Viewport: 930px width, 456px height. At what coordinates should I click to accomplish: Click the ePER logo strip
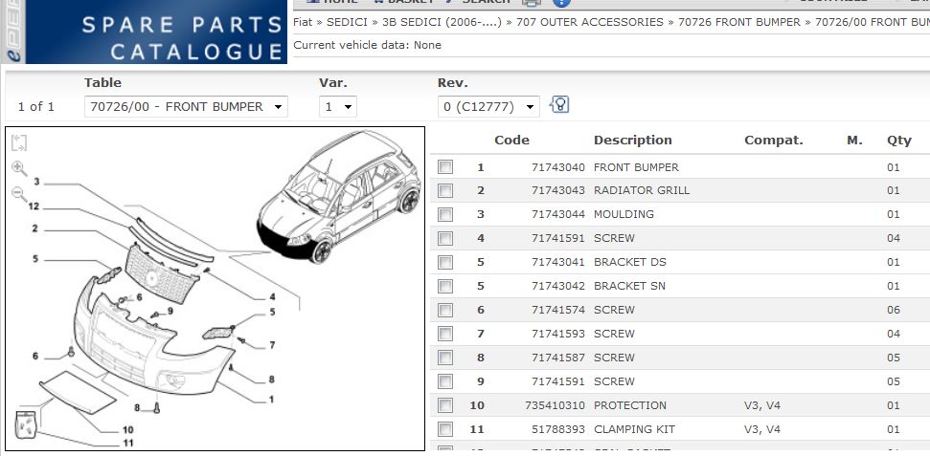[x=12, y=32]
